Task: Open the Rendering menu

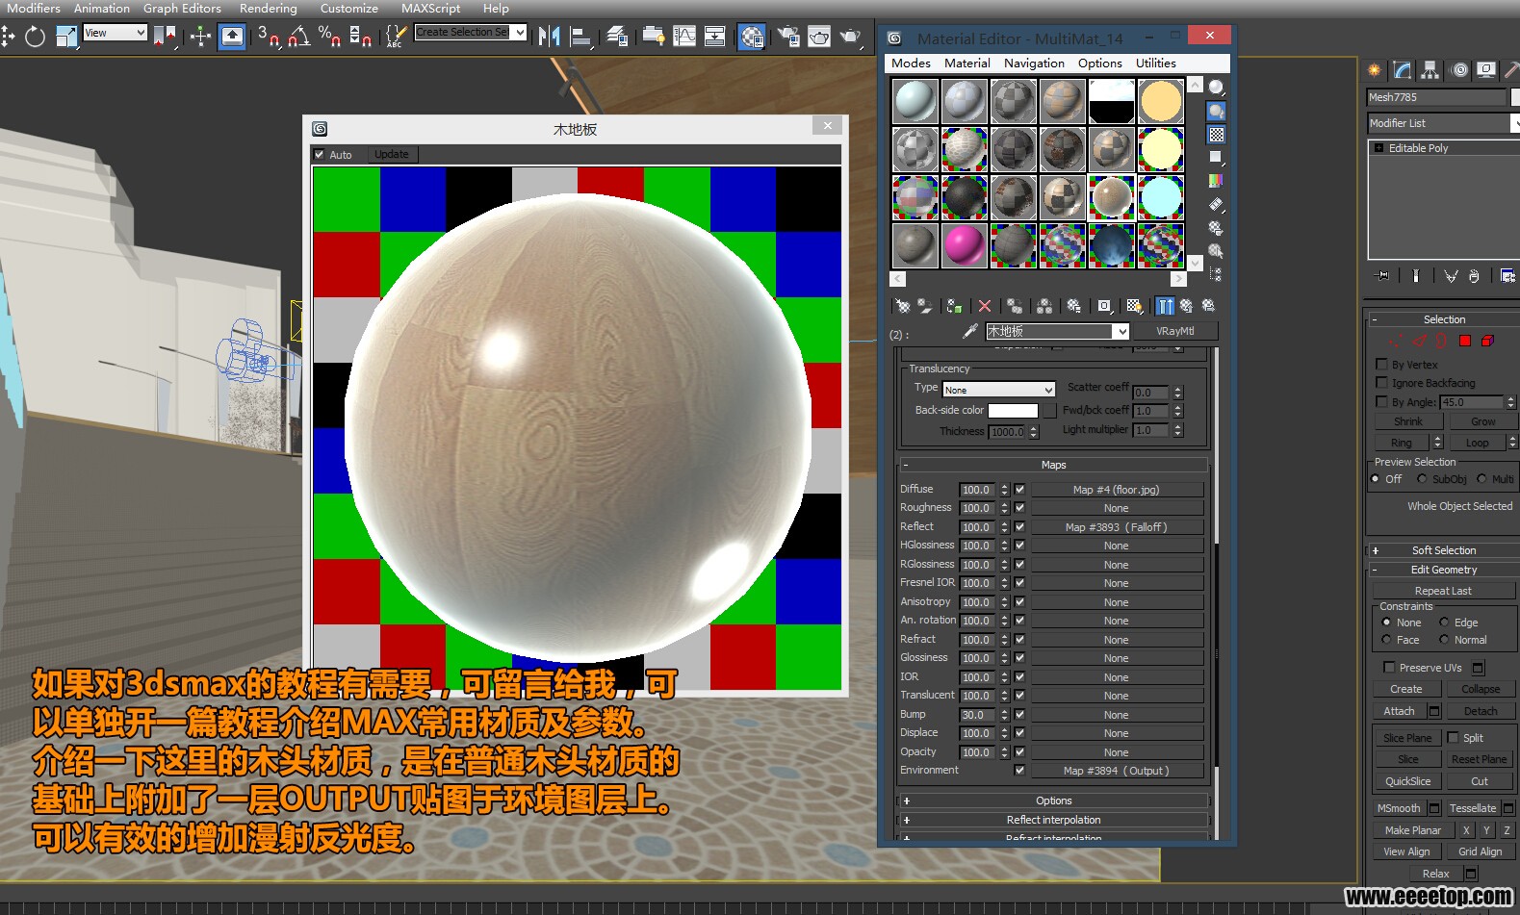Action: (268, 8)
